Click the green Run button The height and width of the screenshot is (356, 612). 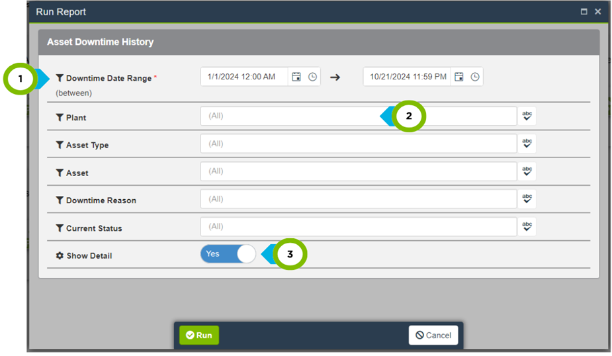[199, 335]
